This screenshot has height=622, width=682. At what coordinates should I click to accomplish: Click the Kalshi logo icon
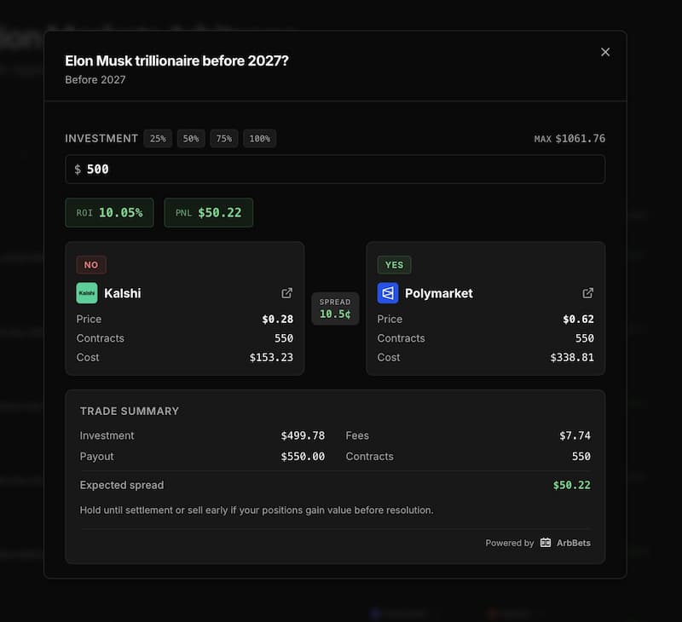click(86, 293)
